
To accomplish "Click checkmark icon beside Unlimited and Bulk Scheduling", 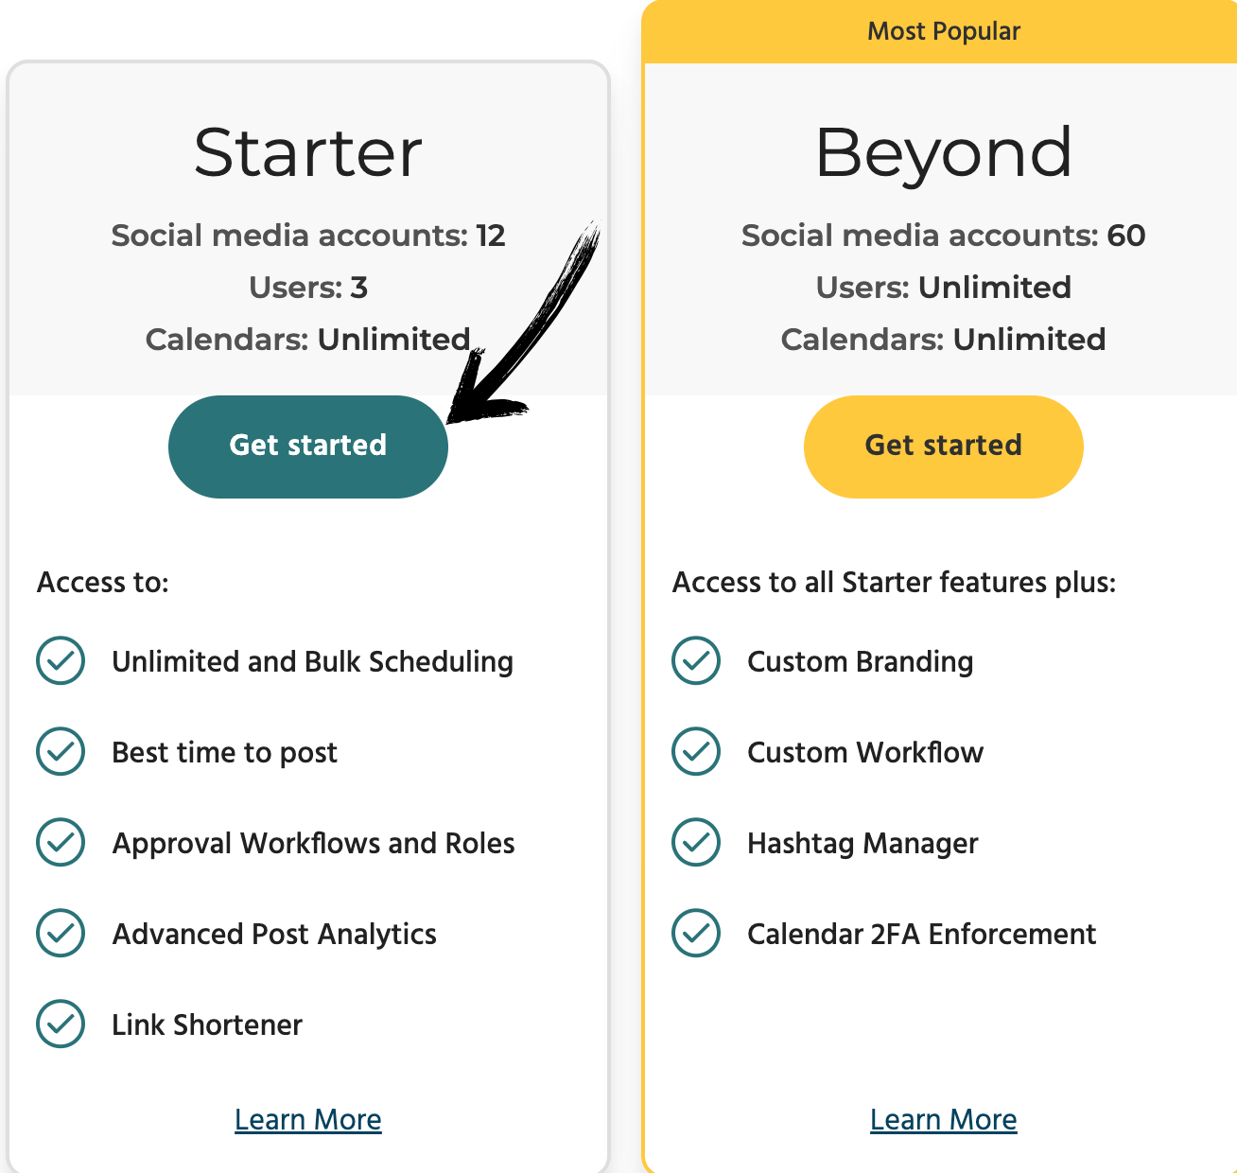I will click(61, 660).
